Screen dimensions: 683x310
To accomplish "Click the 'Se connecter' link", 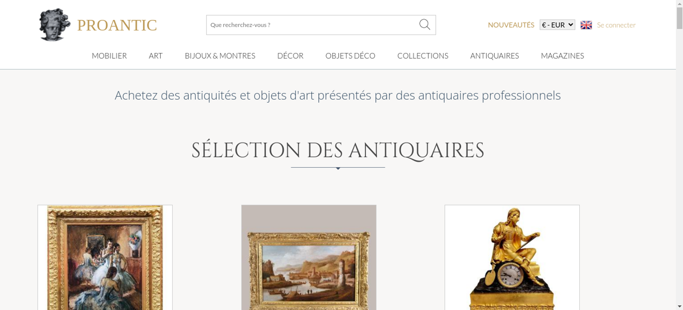I will pyautogui.click(x=616, y=25).
